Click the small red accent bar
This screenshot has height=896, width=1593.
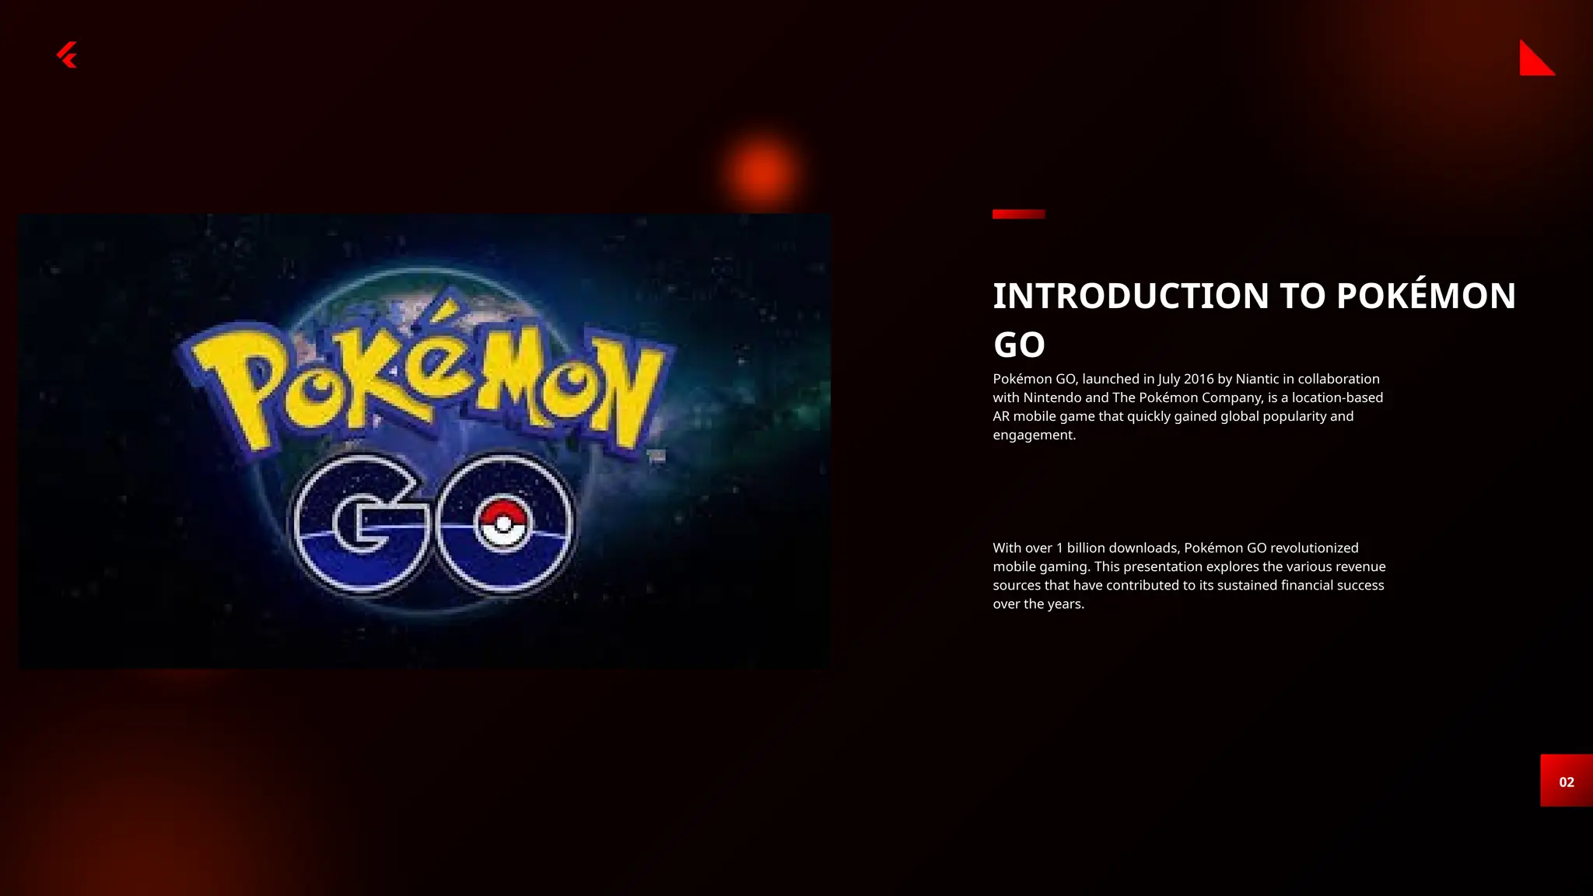pos(1018,214)
